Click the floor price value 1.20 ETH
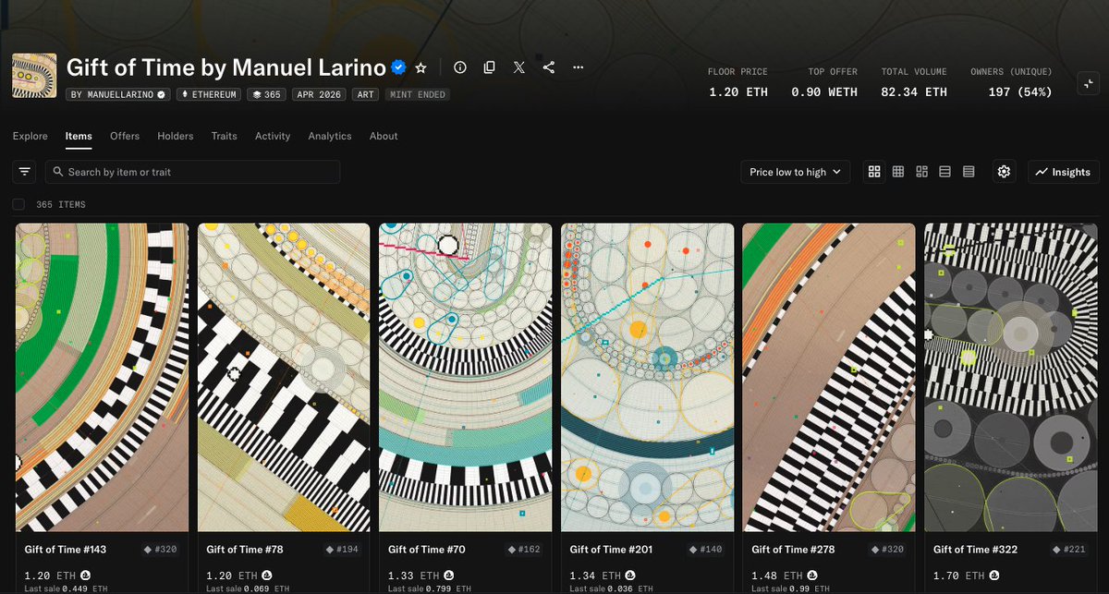The height and width of the screenshot is (594, 1109). point(737,92)
